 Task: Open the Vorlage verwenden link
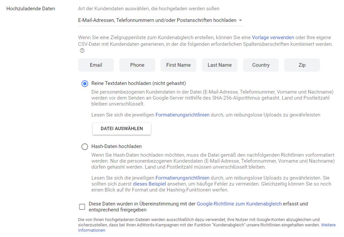pyautogui.click(x=273, y=38)
